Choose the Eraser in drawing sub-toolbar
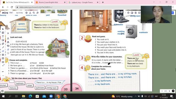Screen dimensions: 176x99 click(8, 50)
